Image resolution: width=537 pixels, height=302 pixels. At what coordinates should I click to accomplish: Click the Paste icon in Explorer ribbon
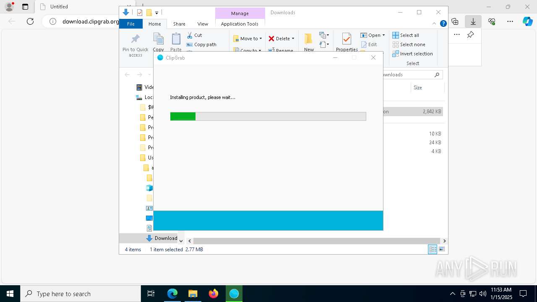tap(176, 39)
